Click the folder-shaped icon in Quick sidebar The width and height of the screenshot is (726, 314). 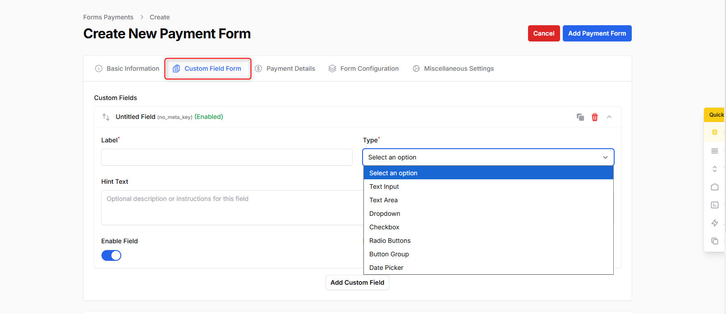[715, 187]
